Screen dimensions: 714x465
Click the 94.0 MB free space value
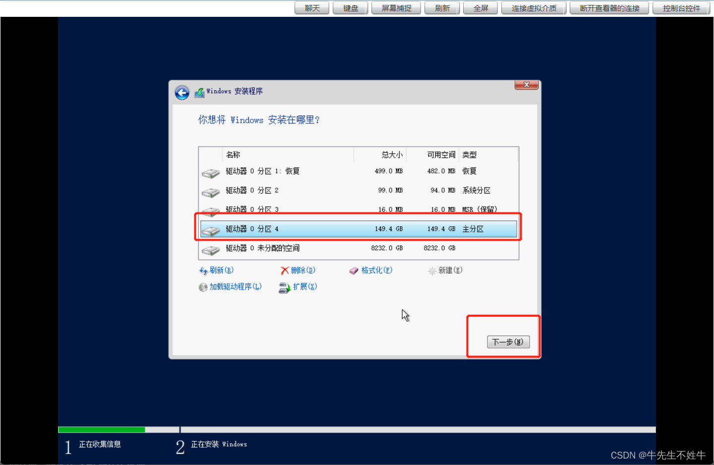[x=443, y=191]
